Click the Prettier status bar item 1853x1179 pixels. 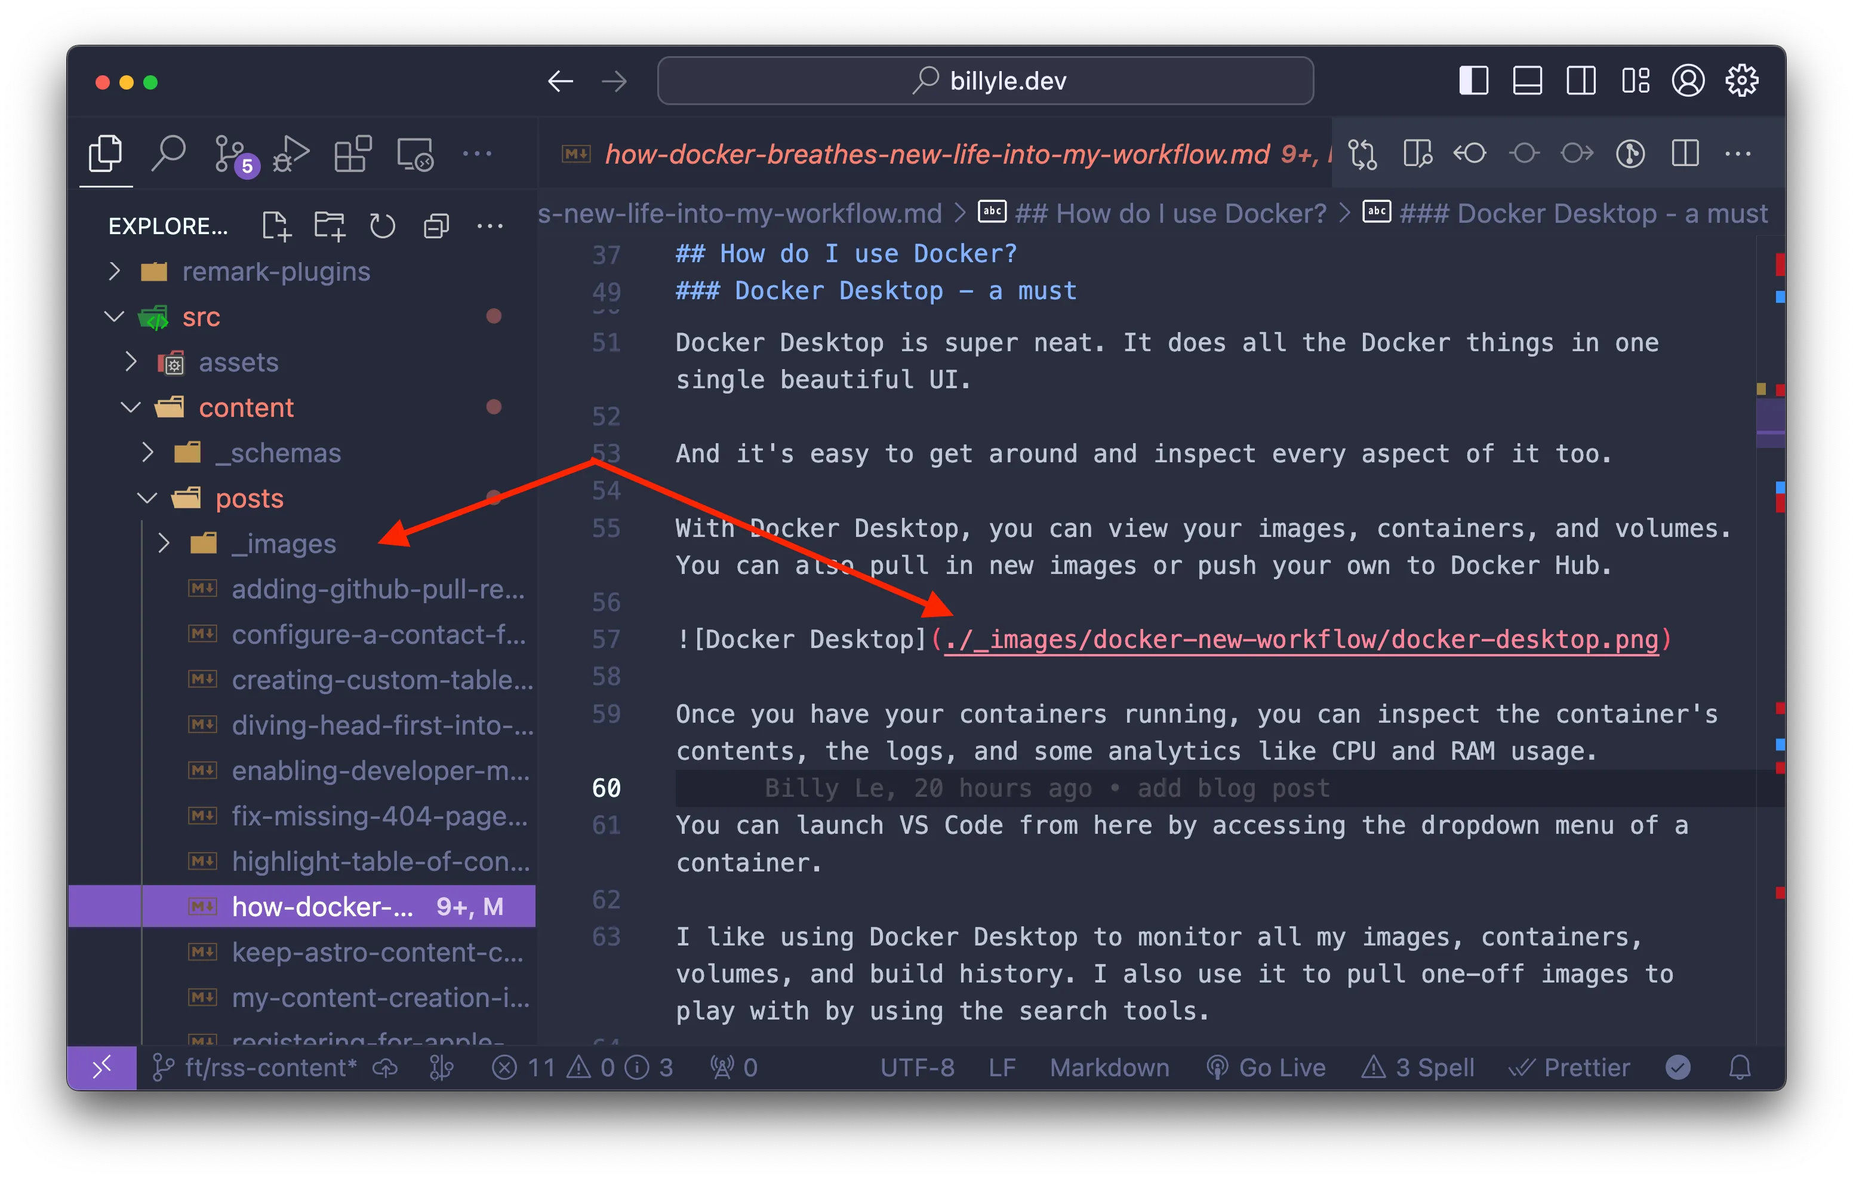coord(1569,1067)
